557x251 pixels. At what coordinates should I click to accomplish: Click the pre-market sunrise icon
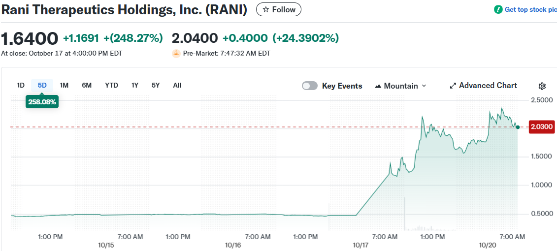point(176,54)
